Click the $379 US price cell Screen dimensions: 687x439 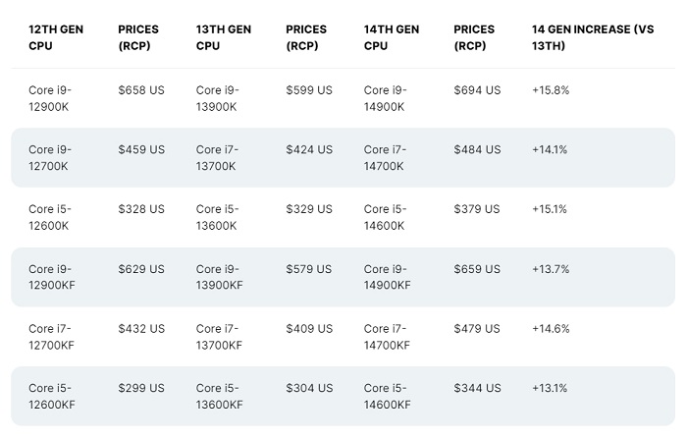click(477, 209)
